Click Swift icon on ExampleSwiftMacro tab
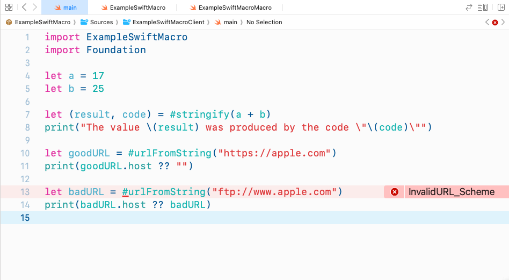 coord(104,8)
